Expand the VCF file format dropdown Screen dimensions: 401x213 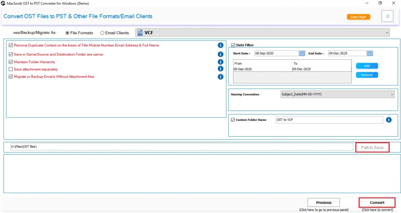[263, 33]
